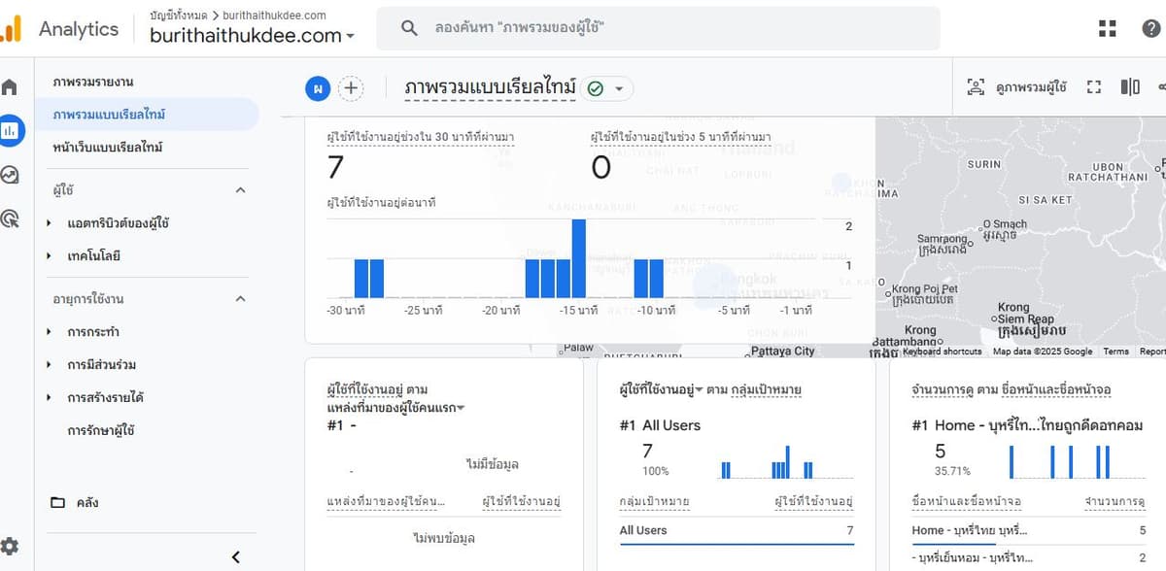
Task: Click the All Users table row
Action: [737, 531]
